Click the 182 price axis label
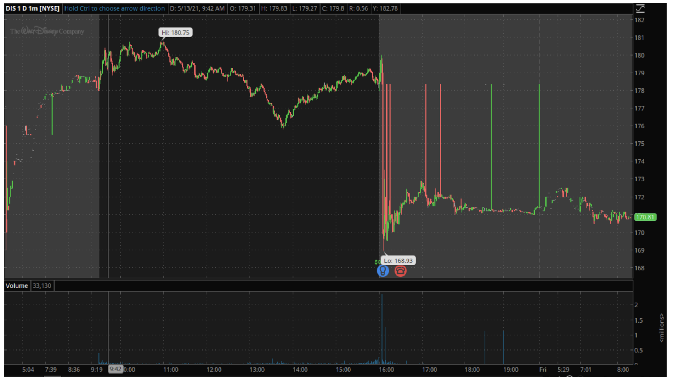 [x=639, y=20]
